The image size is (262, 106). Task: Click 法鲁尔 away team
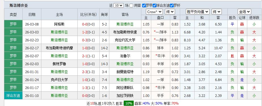pos(125,56)
